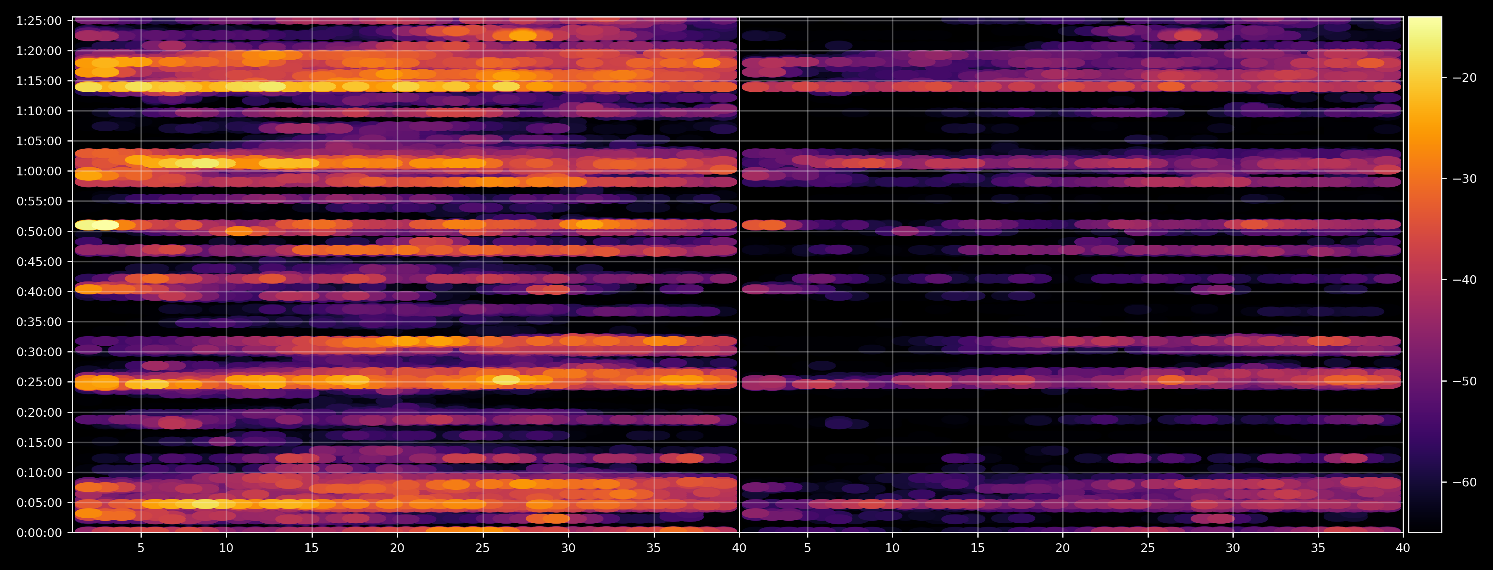Click the 0:20:00 tick label

tap(39, 413)
